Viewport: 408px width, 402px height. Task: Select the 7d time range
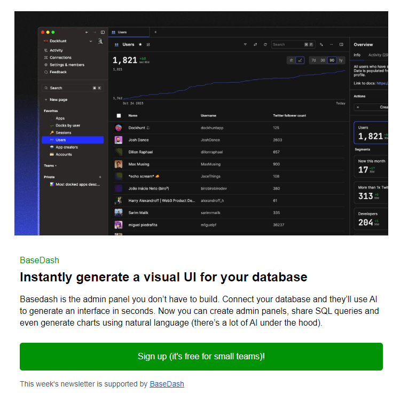point(314,60)
